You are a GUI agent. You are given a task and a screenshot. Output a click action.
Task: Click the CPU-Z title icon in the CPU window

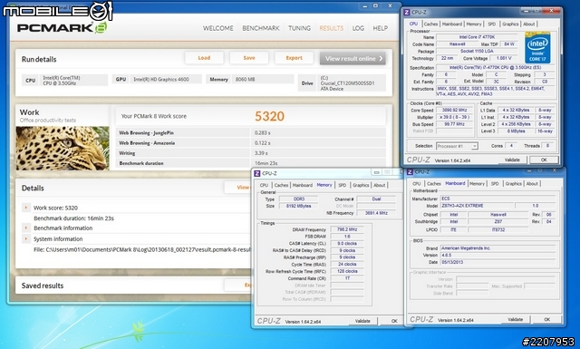(407, 12)
